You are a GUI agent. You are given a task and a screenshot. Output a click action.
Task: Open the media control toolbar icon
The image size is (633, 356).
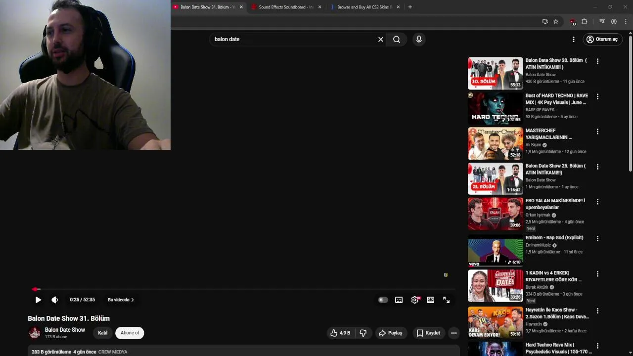(x=602, y=22)
